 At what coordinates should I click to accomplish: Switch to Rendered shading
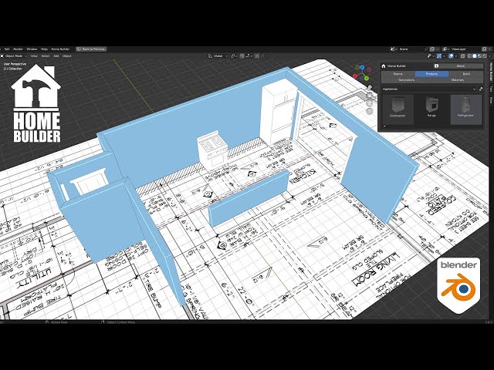click(x=485, y=56)
